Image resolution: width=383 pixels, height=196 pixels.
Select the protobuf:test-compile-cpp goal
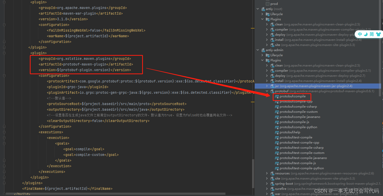pos(299,143)
